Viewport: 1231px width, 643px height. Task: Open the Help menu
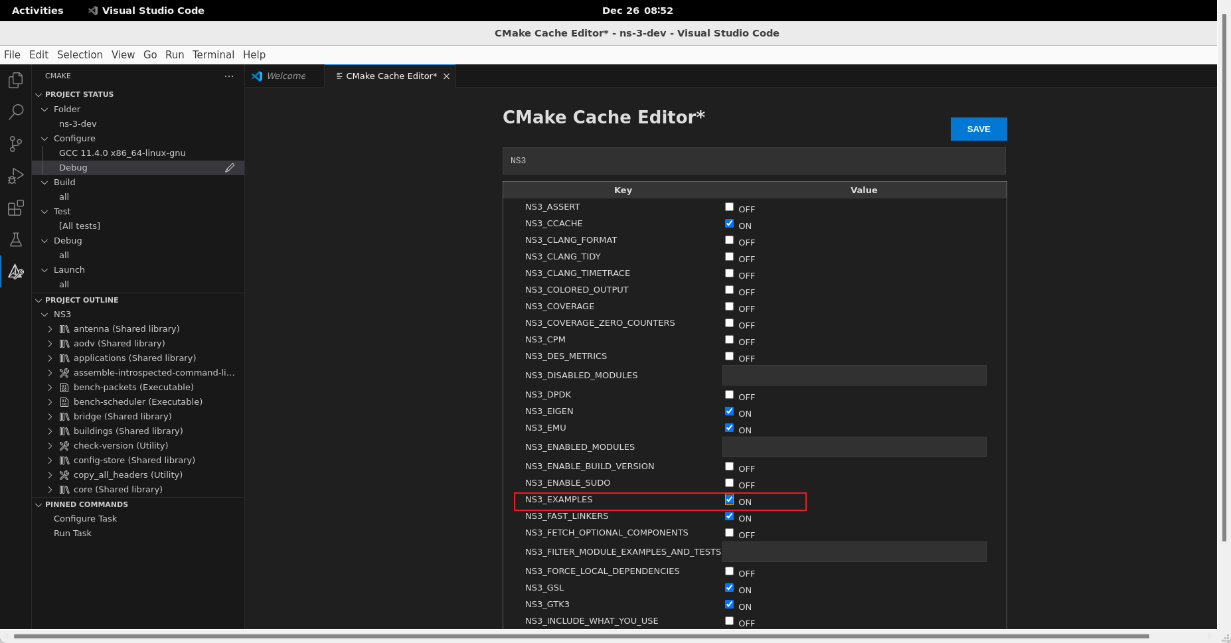click(x=254, y=55)
